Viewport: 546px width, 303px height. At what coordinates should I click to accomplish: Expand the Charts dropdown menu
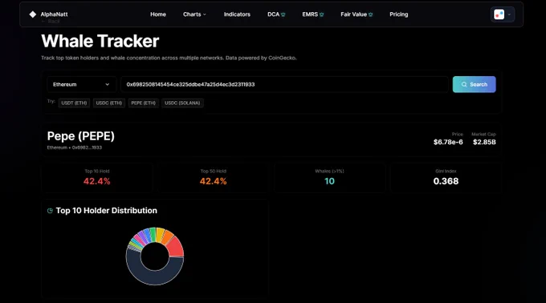[194, 14]
